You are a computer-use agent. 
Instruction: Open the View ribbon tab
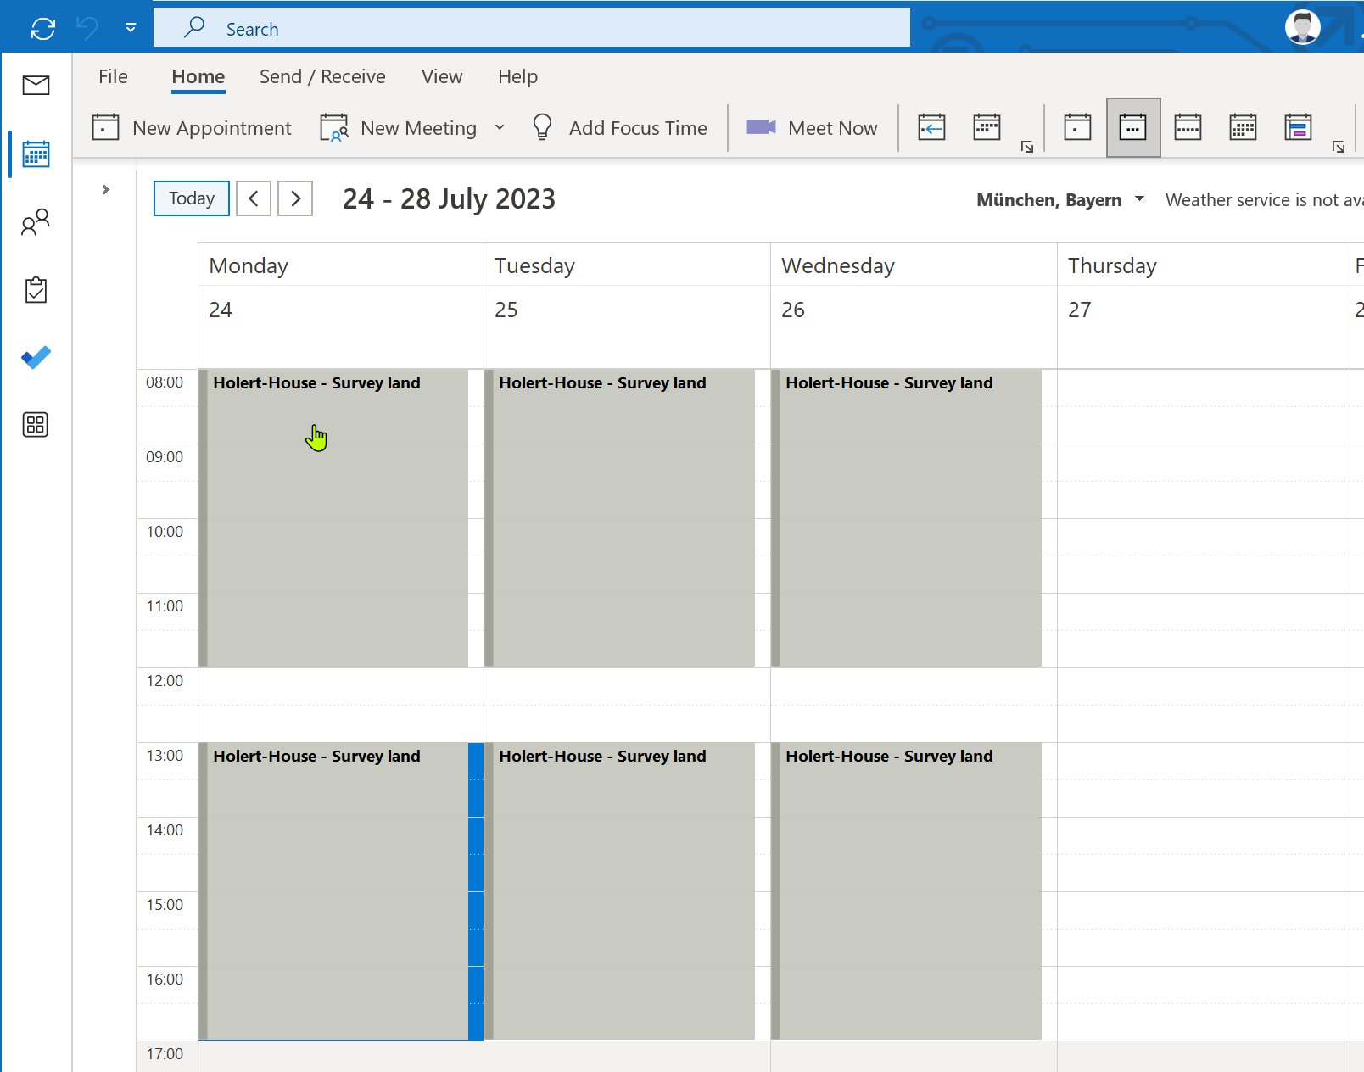tap(442, 76)
